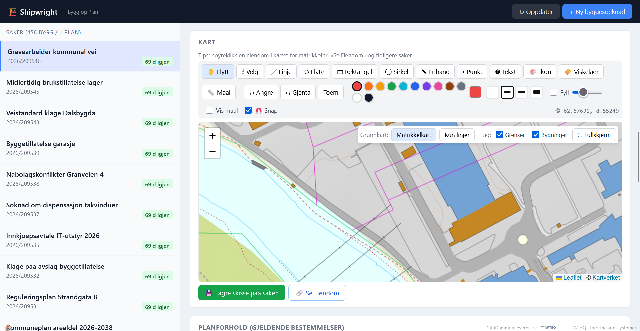Enable the Fyll checkbox
640x331 pixels.
coord(553,92)
